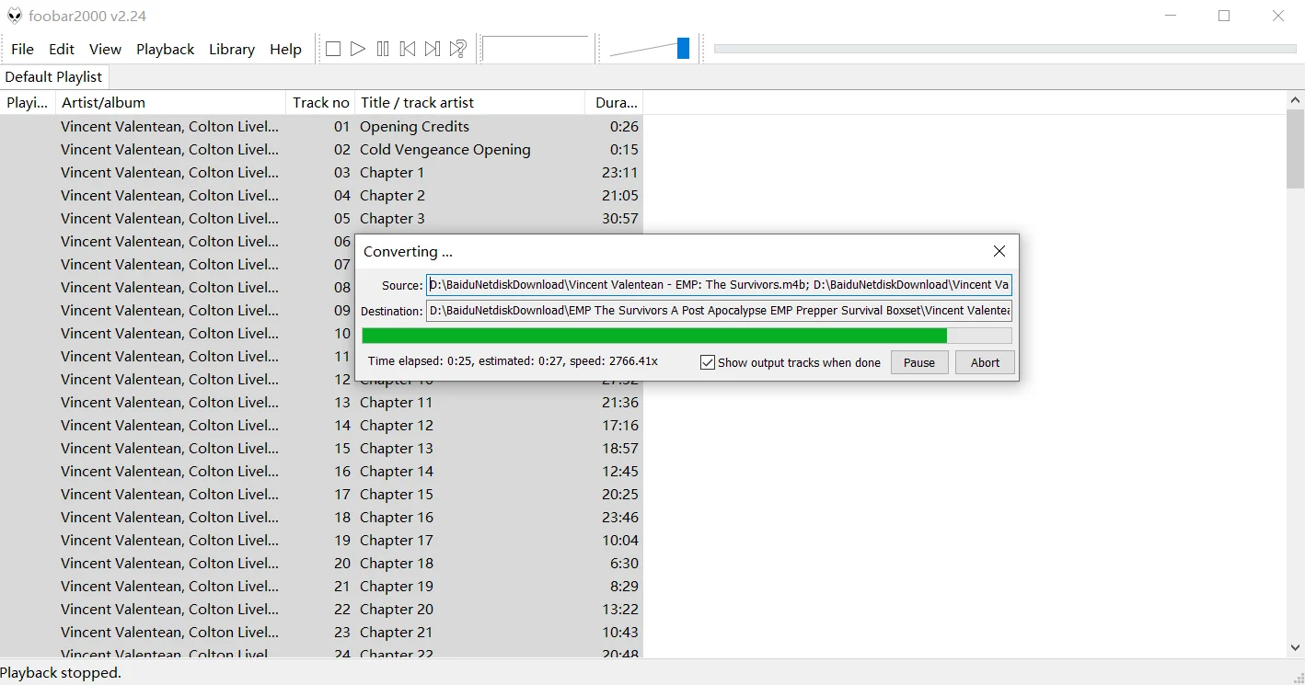Sort by Track no column header

click(320, 102)
